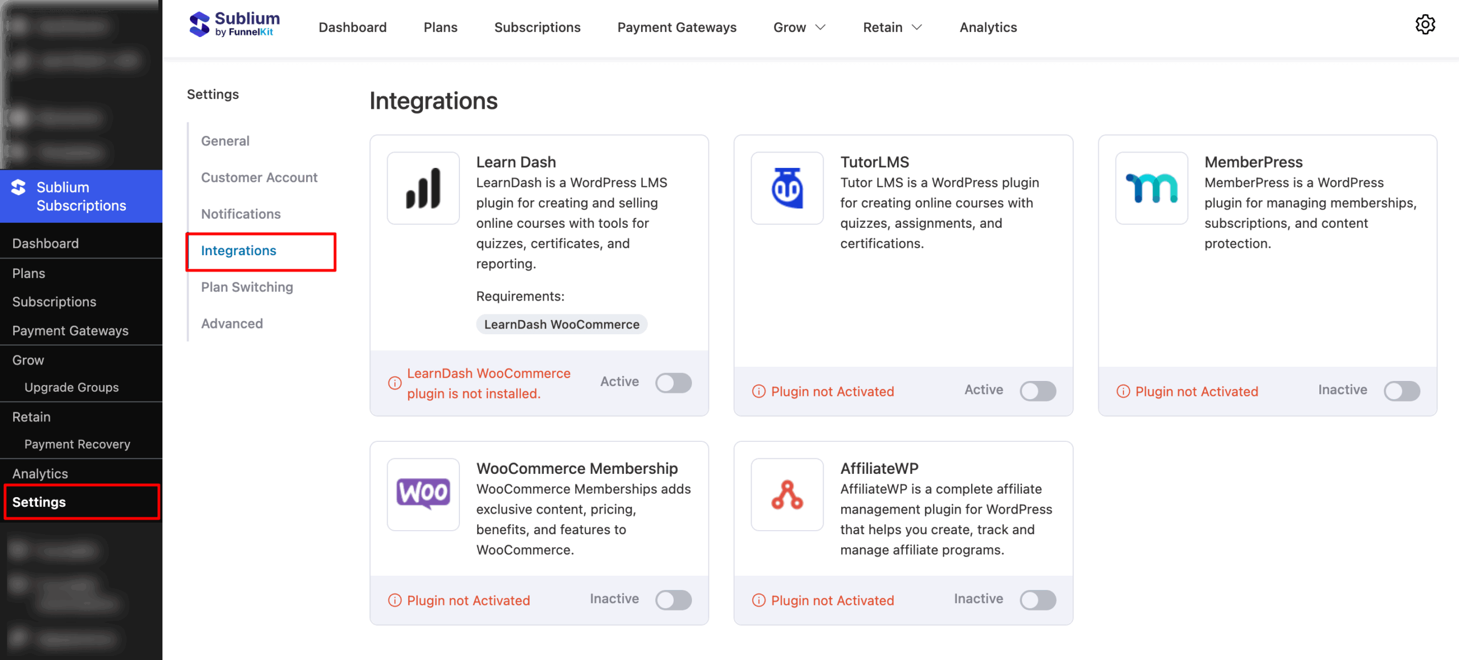Turn on the AffiliateWP integration switch
This screenshot has width=1459, height=660.
(1037, 600)
